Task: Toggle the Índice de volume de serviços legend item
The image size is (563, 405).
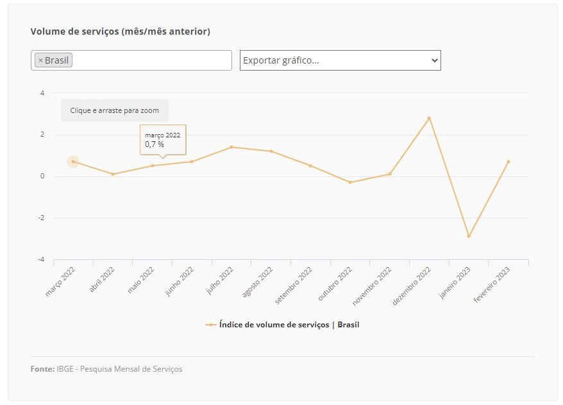Action: (282, 325)
